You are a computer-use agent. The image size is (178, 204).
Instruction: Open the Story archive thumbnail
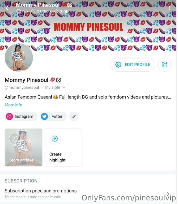pos(24,148)
